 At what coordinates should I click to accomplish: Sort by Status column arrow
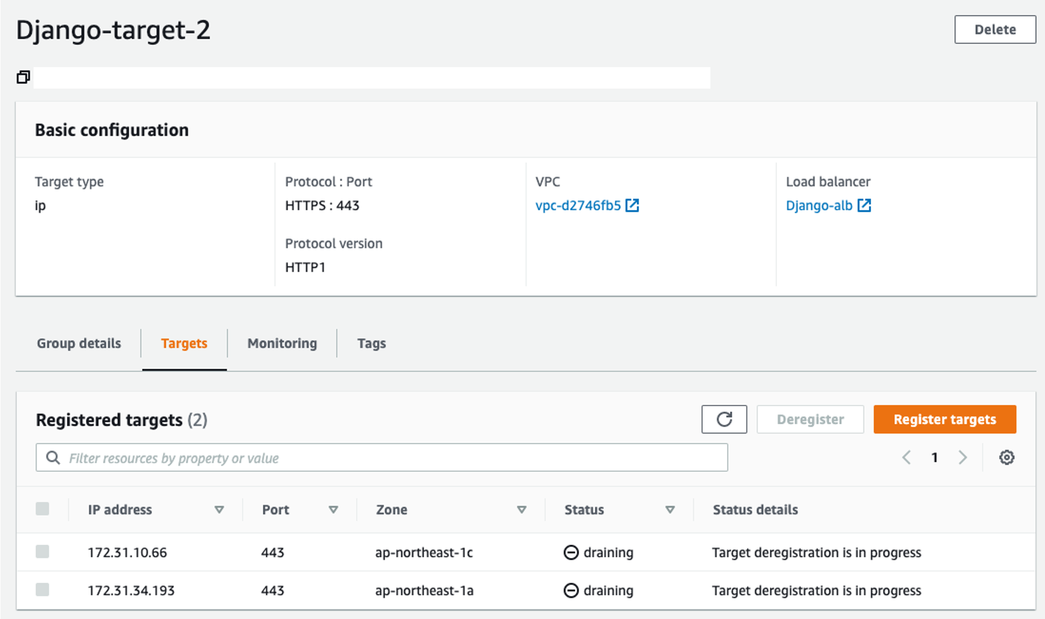click(670, 510)
